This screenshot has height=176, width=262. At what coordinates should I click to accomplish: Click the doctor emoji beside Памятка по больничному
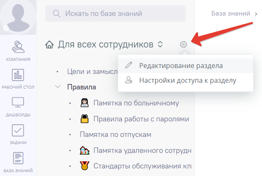coord(85,102)
